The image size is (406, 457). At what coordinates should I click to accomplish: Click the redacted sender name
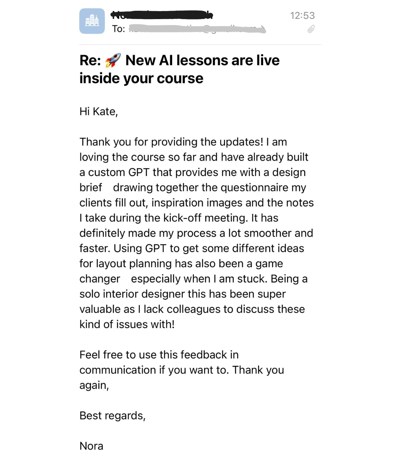coord(161,15)
